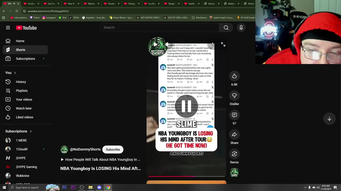Open Watch later list
The height and width of the screenshot is (191, 341).
[25, 108]
